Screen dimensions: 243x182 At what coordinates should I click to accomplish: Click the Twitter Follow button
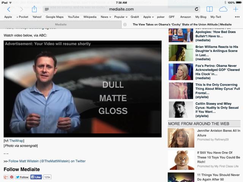point(22,177)
